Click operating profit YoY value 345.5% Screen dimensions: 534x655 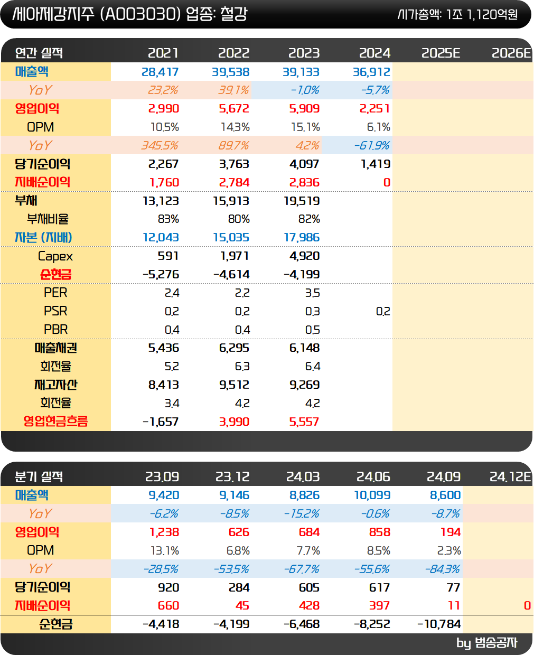(x=160, y=146)
